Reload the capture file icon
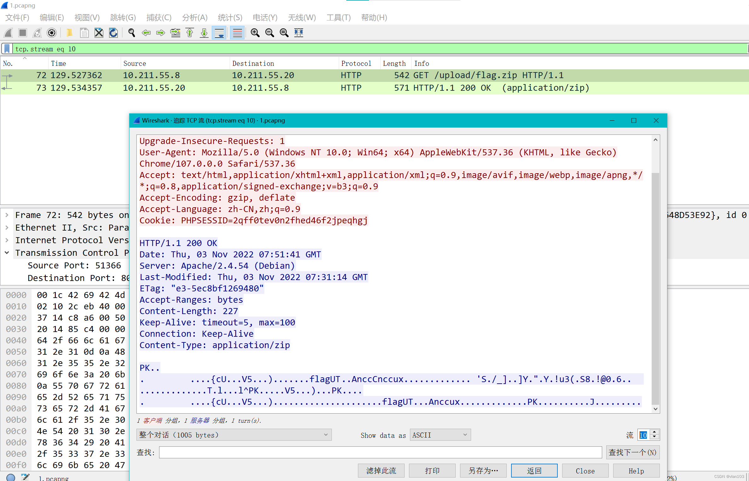This screenshot has height=481, width=749. coord(113,33)
